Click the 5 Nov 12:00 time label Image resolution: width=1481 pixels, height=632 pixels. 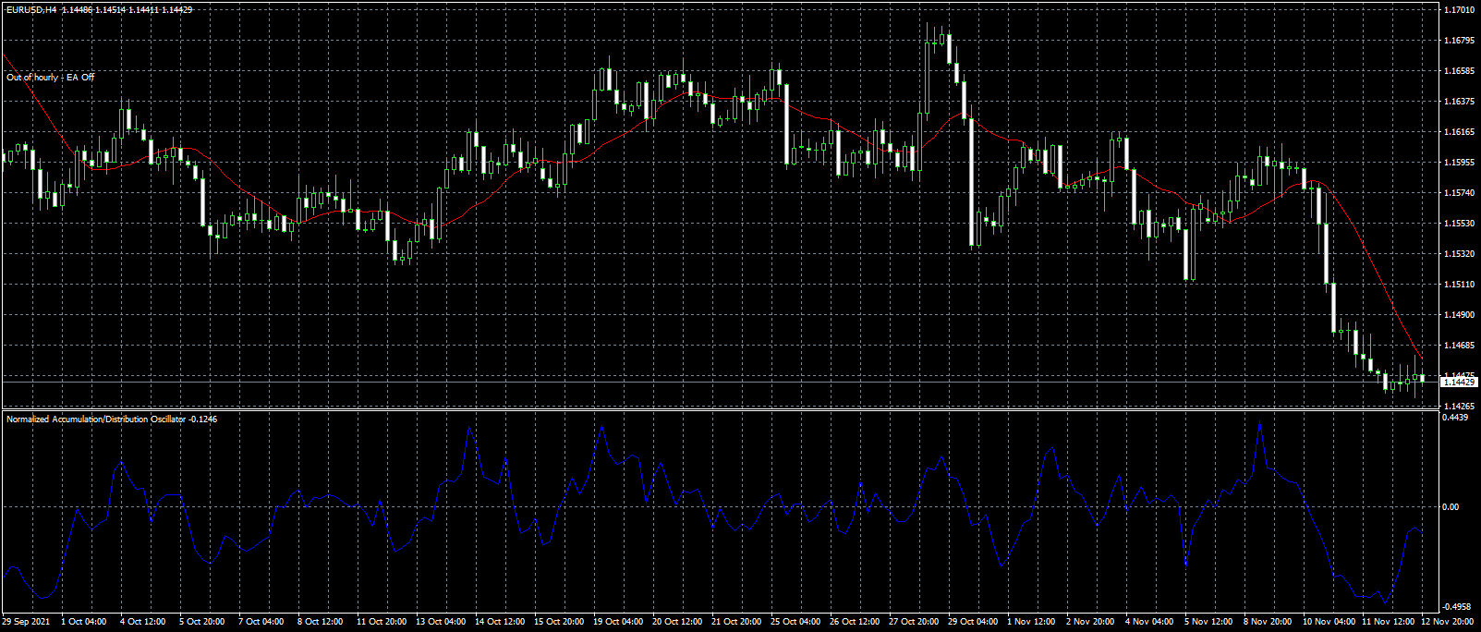click(x=1208, y=622)
